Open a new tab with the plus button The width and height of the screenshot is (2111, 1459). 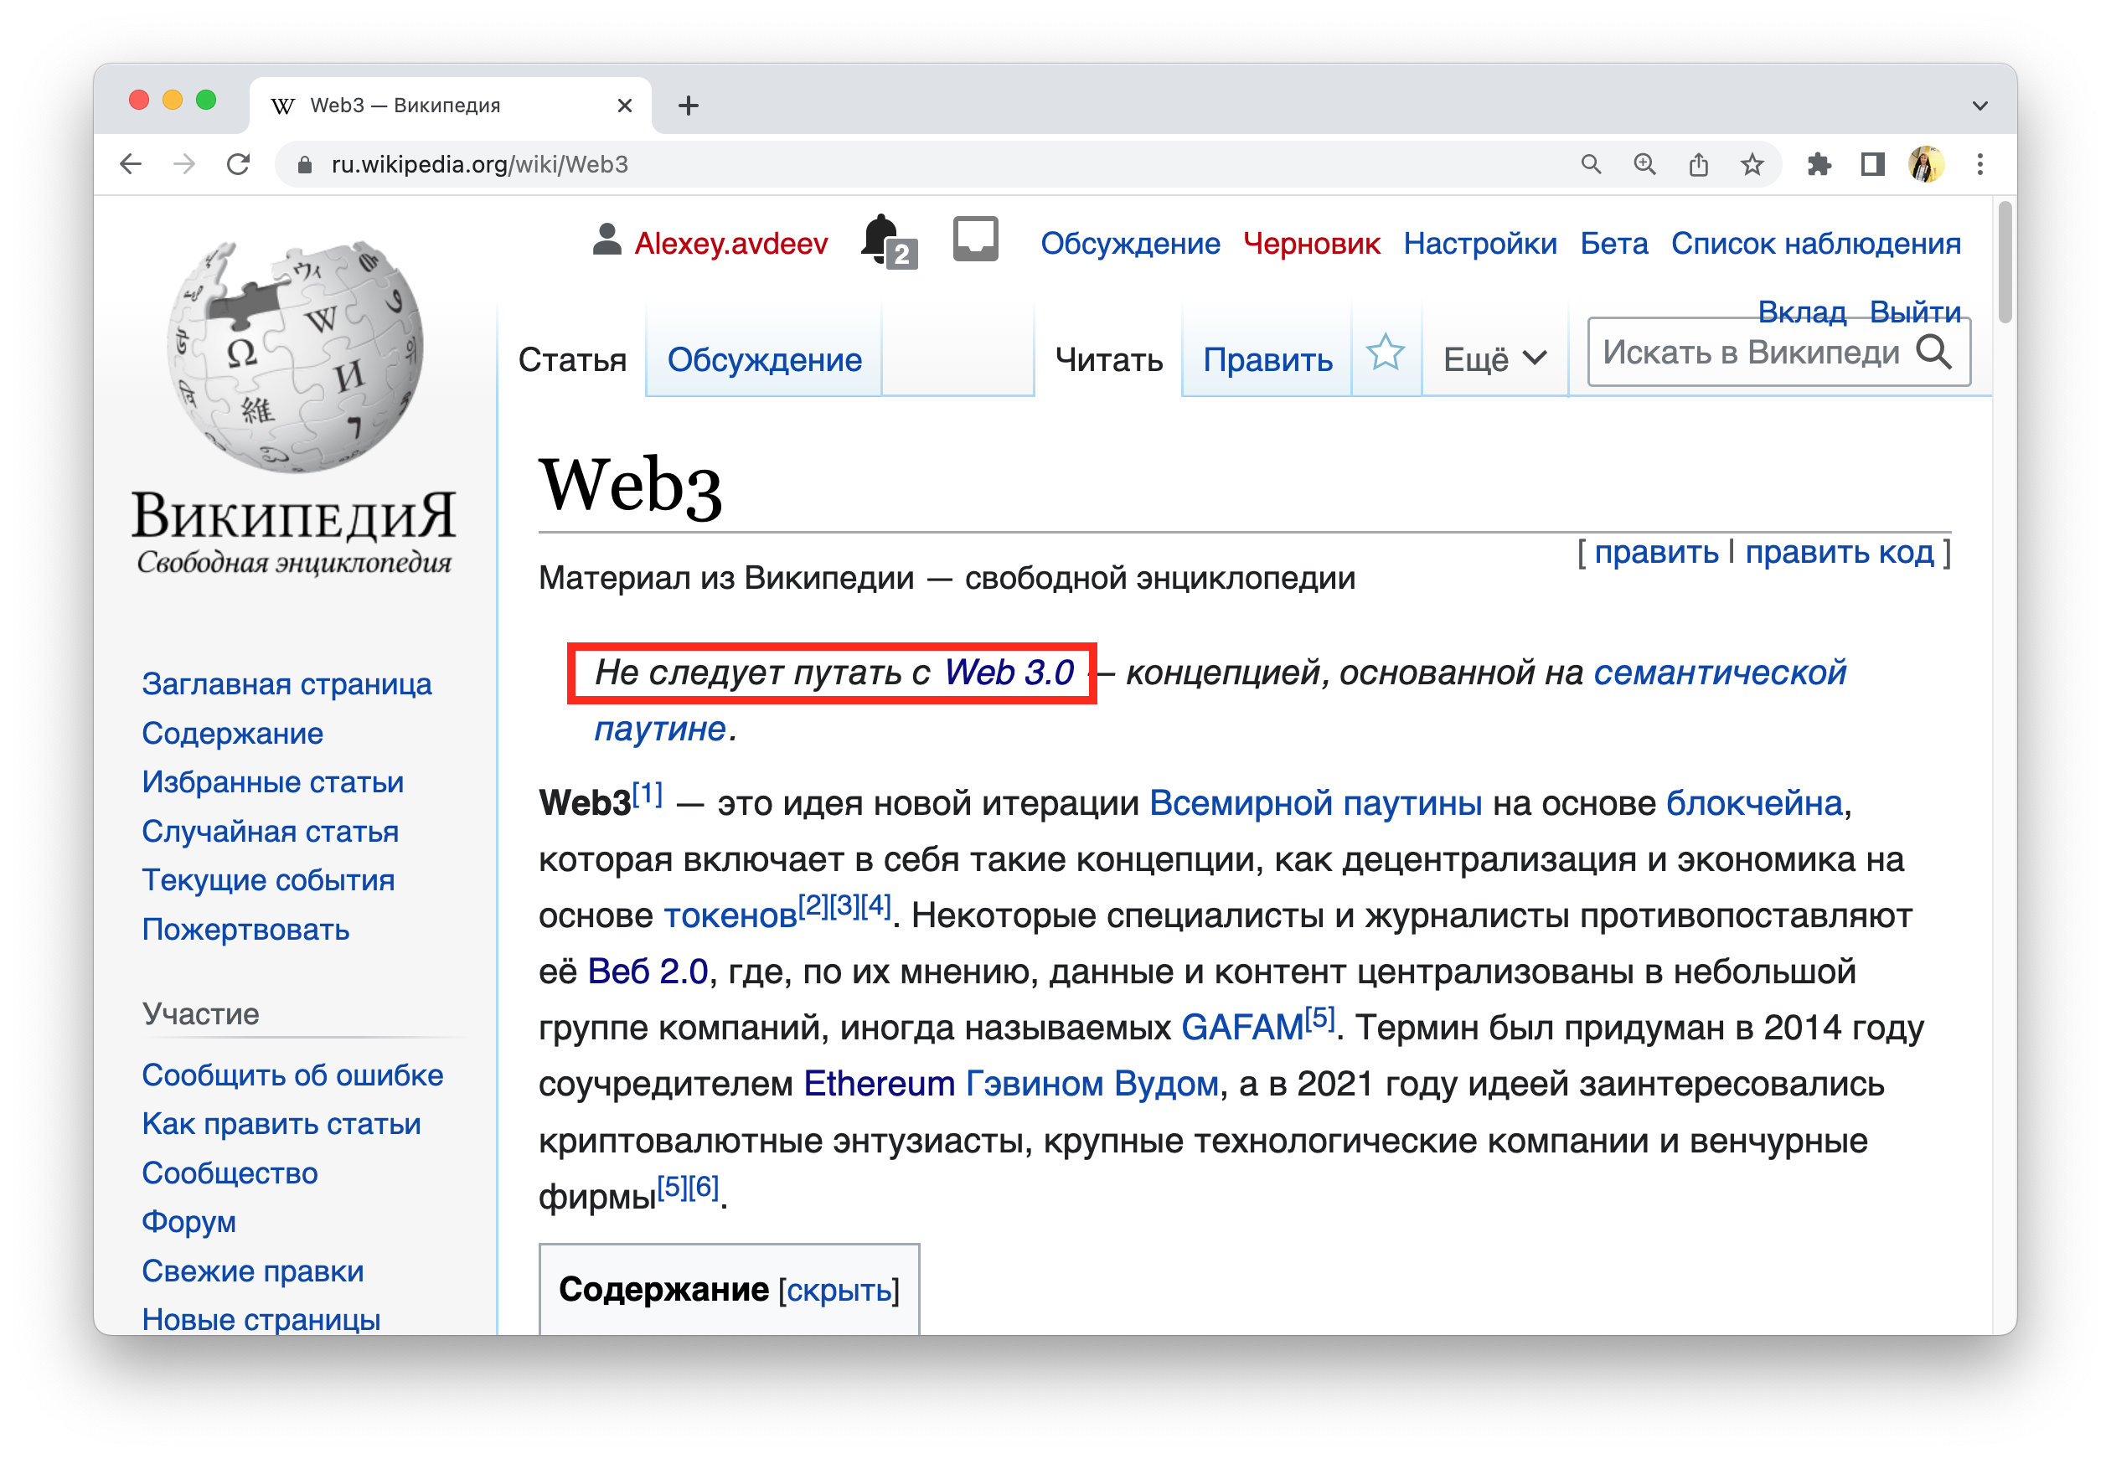click(x=689, y=106)
